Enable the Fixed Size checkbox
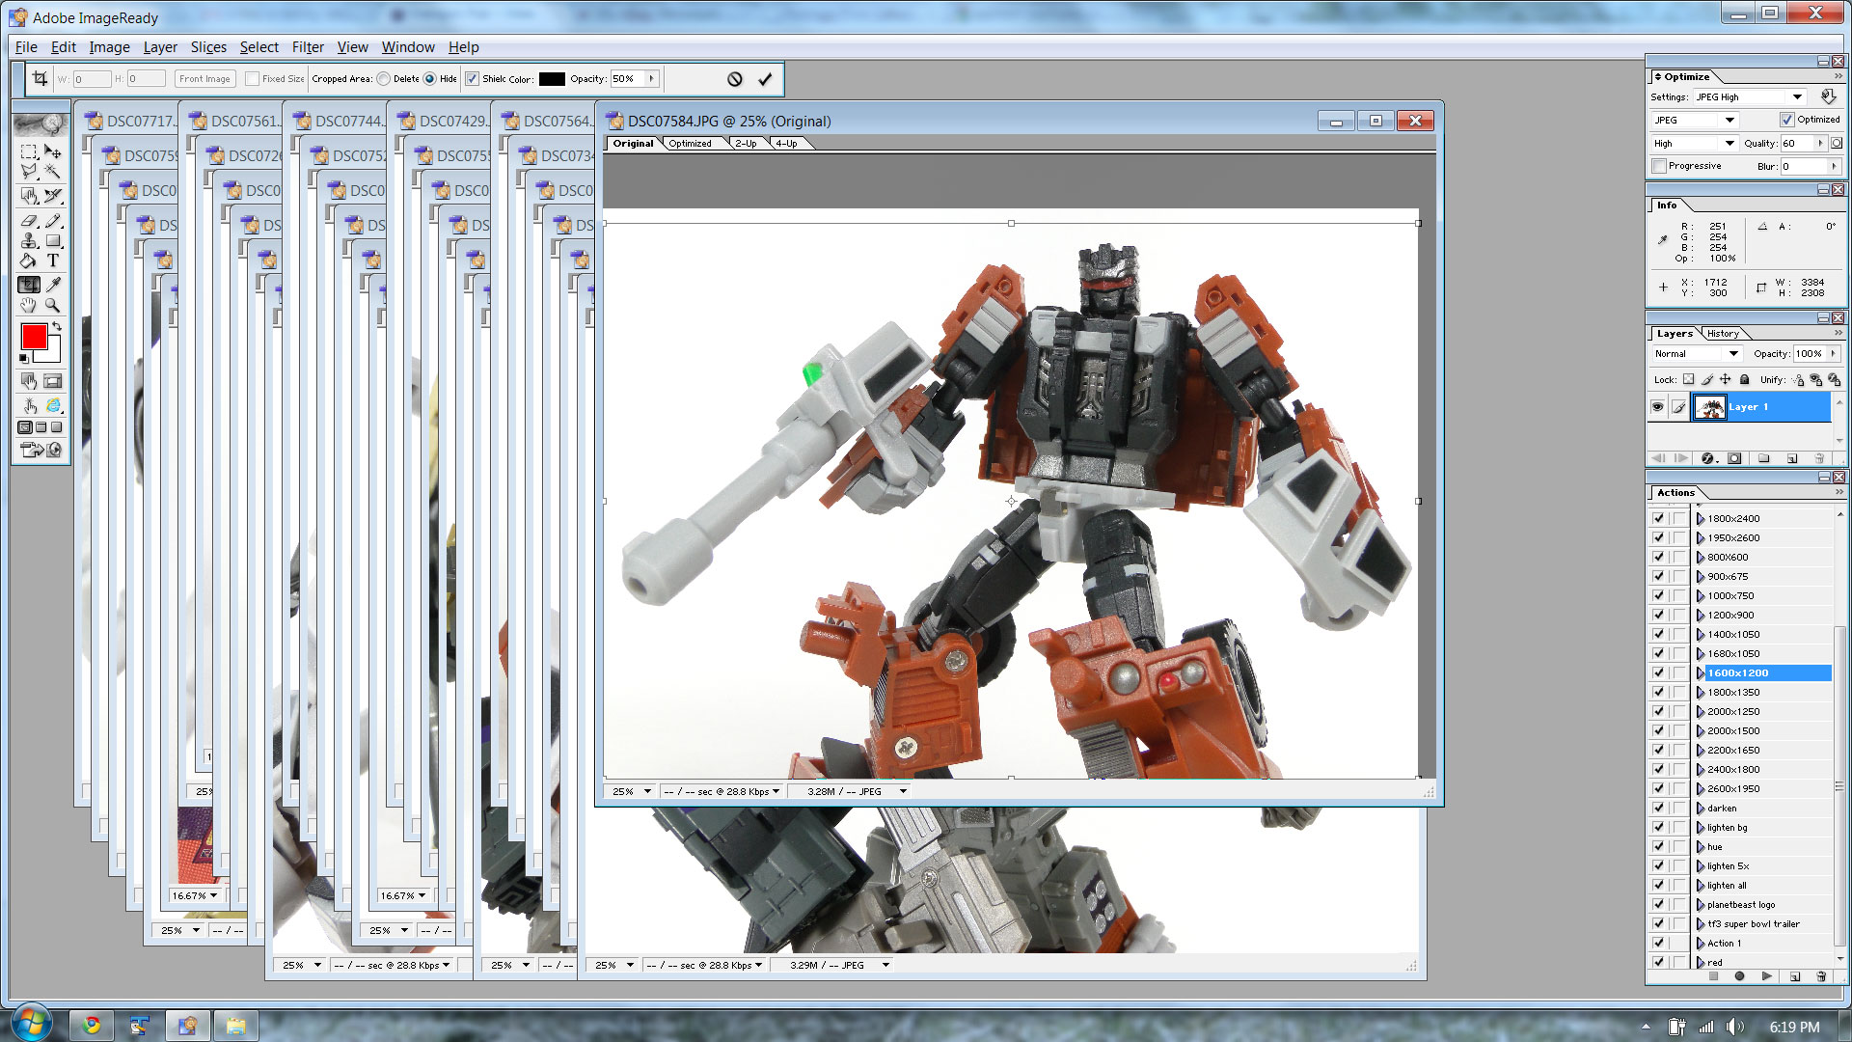This screenshot has width=1852, height=1042. (x=252, y=79)
